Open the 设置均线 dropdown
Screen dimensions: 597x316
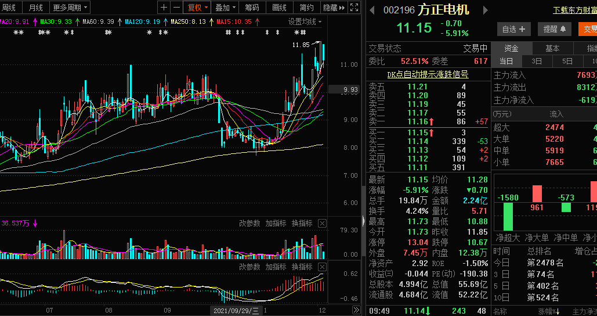306,21
